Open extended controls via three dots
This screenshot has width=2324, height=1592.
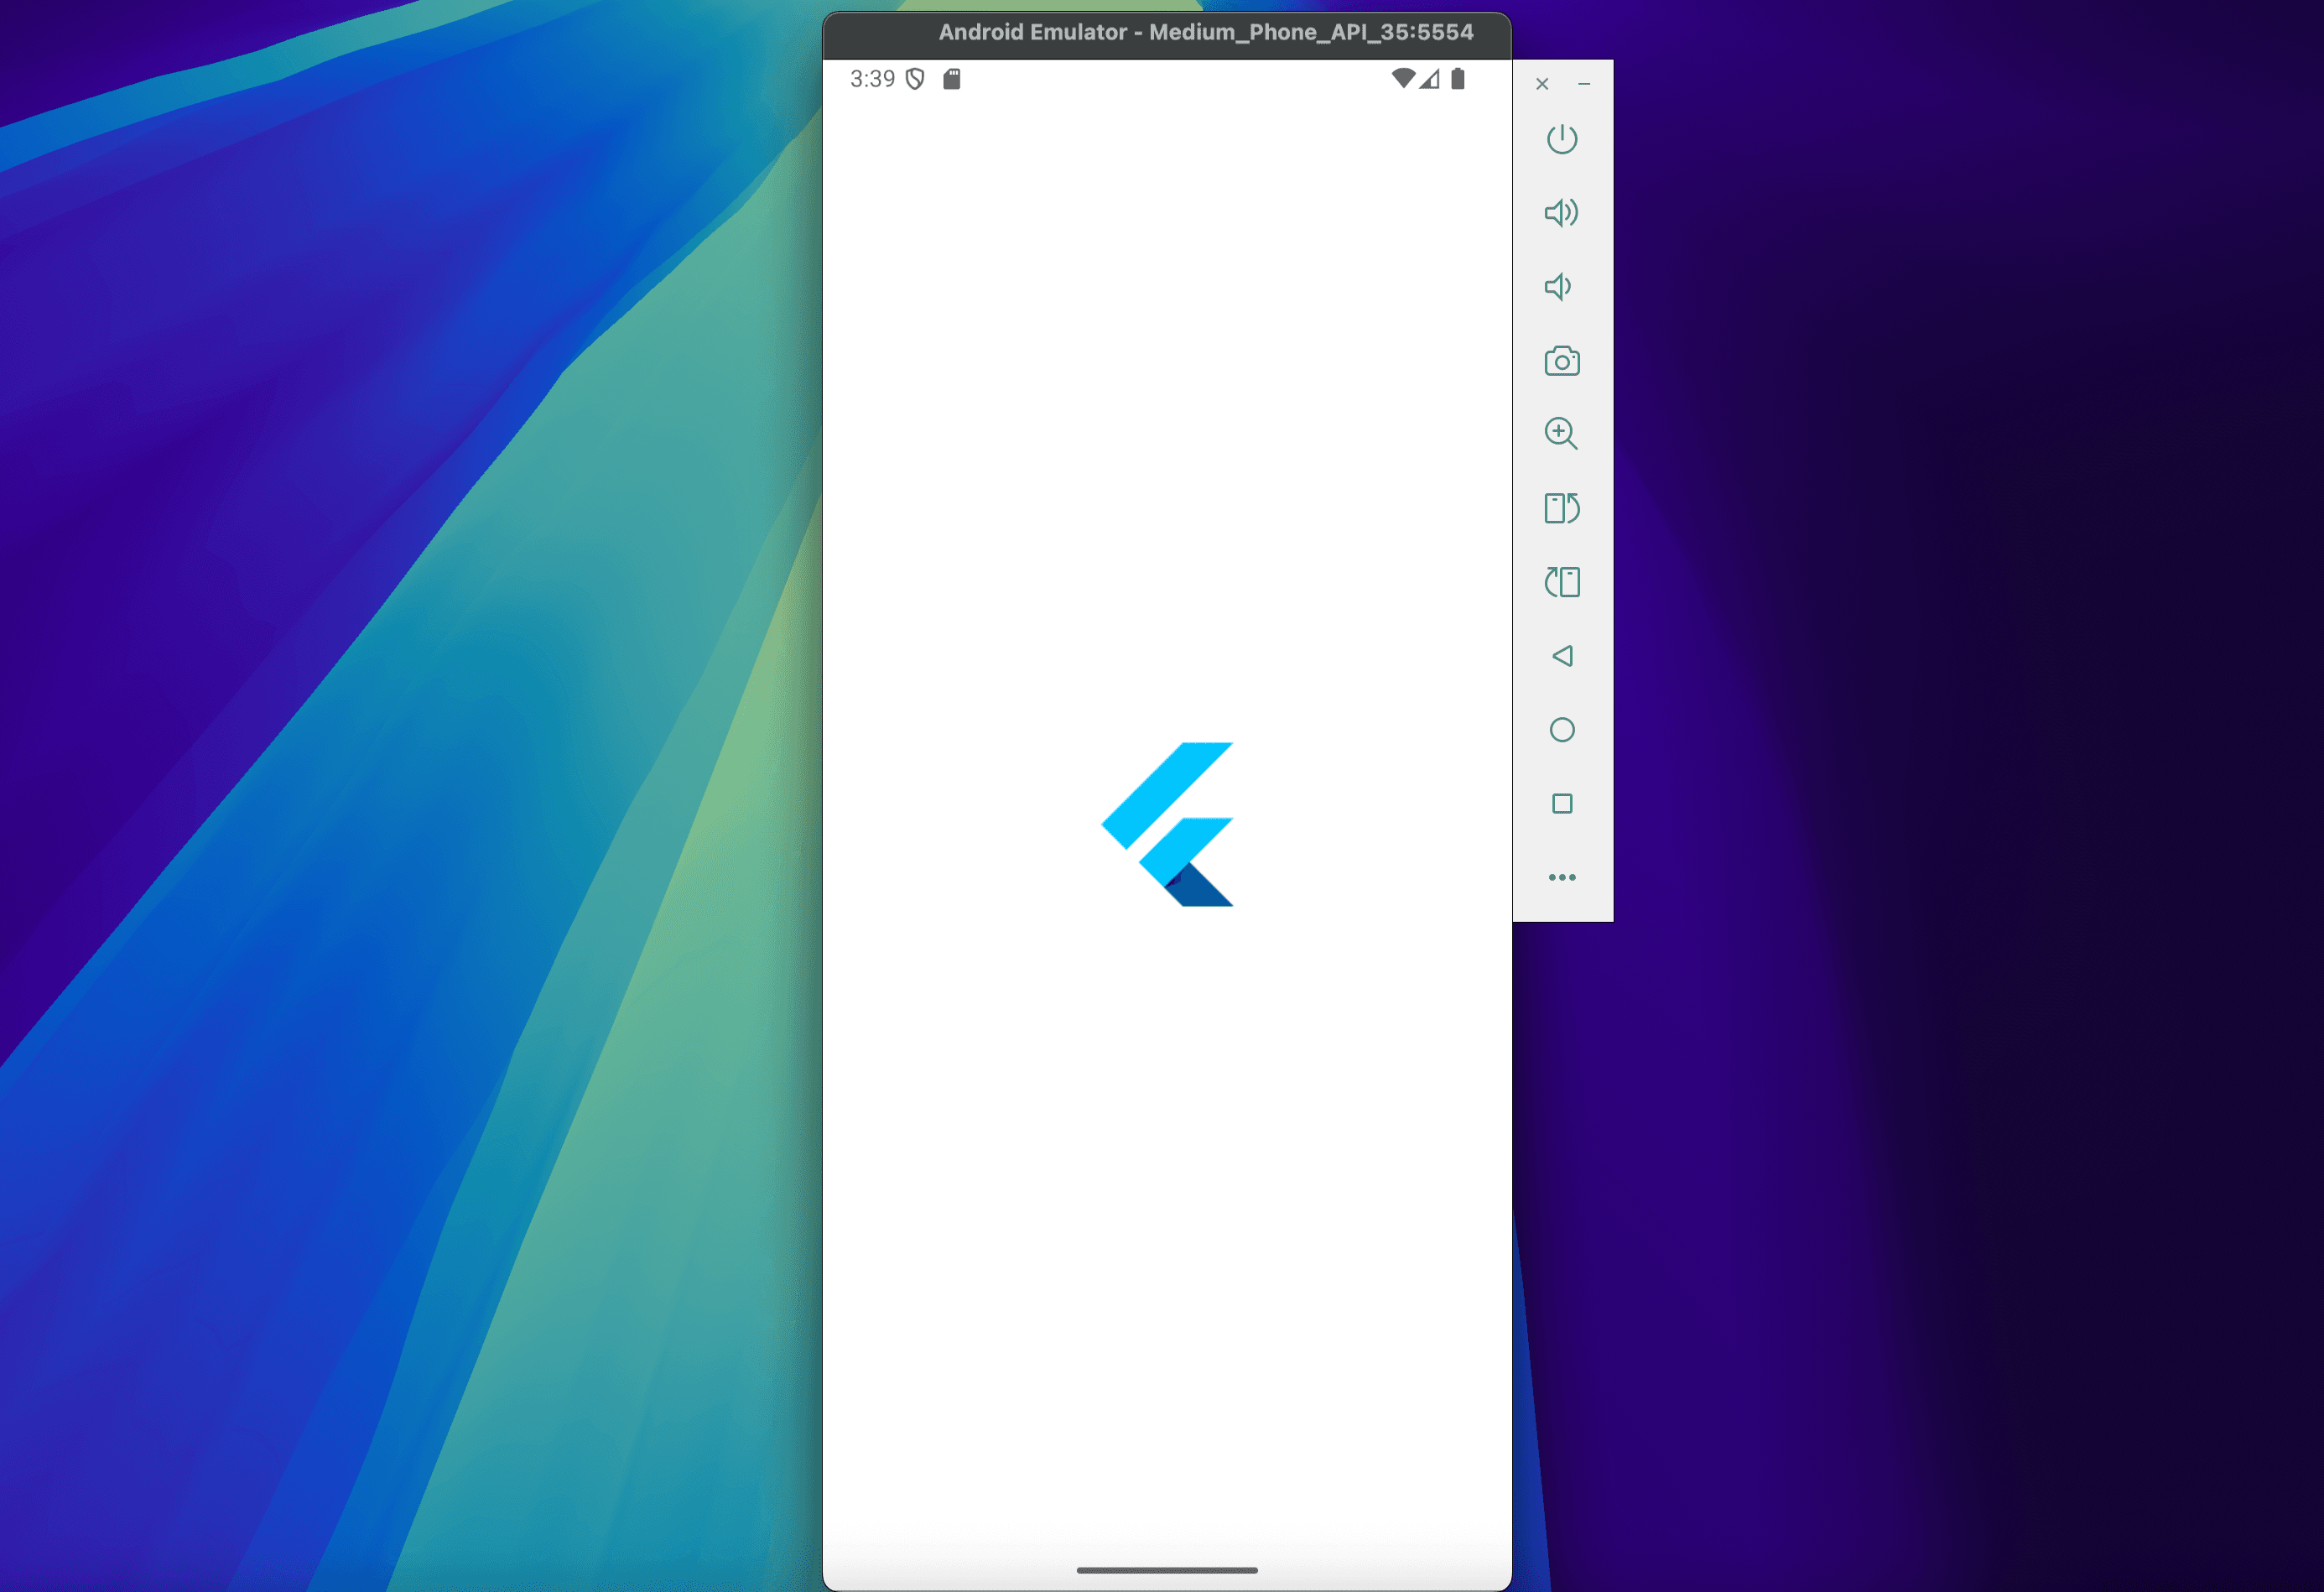1561,877
